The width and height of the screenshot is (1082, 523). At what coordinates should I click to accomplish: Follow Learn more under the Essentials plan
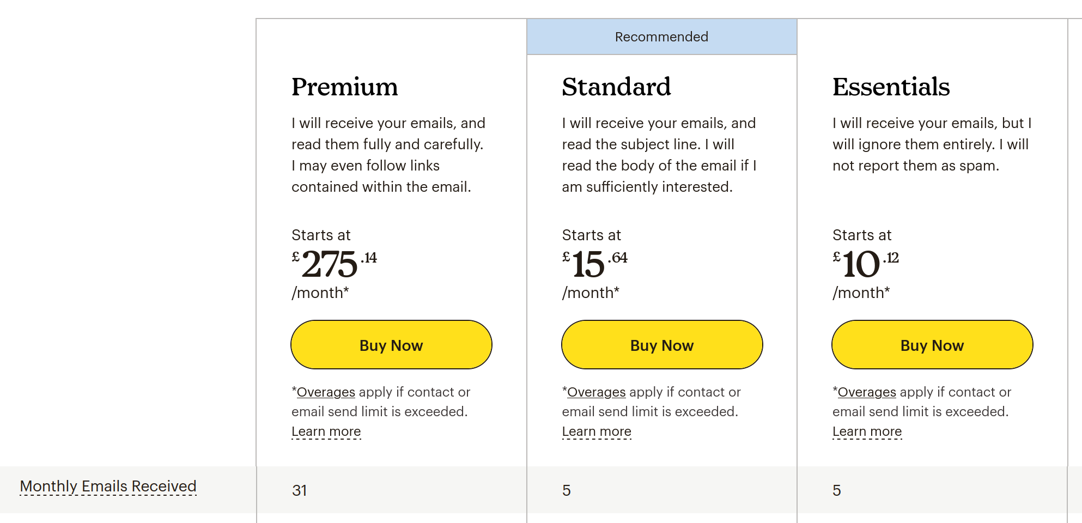click(867, 431)
